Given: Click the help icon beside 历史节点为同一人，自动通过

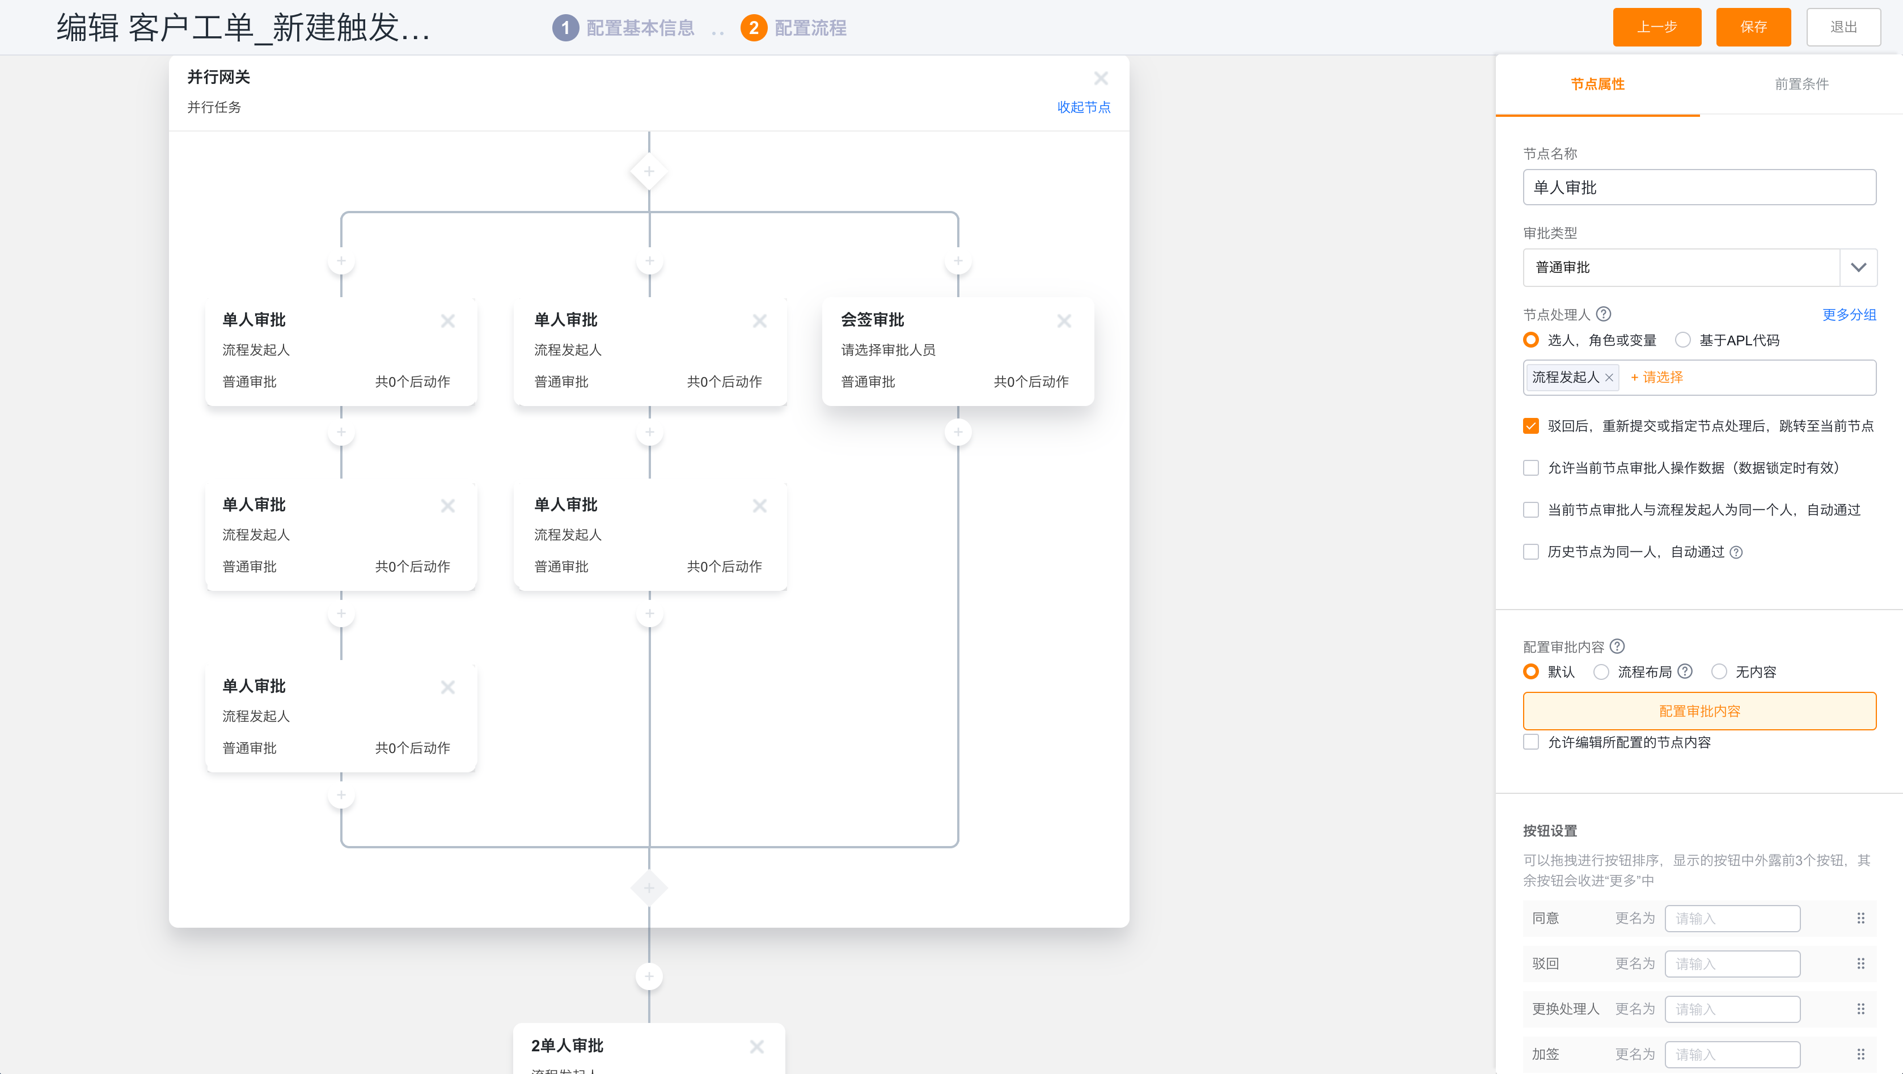Looking at the screenshot, I should pyautogui.click(x=1737, y=552).
